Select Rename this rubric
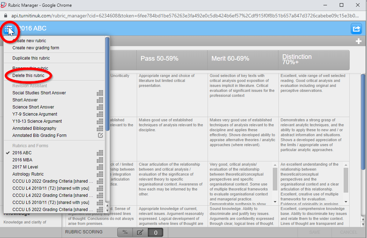 pos(30,68)
